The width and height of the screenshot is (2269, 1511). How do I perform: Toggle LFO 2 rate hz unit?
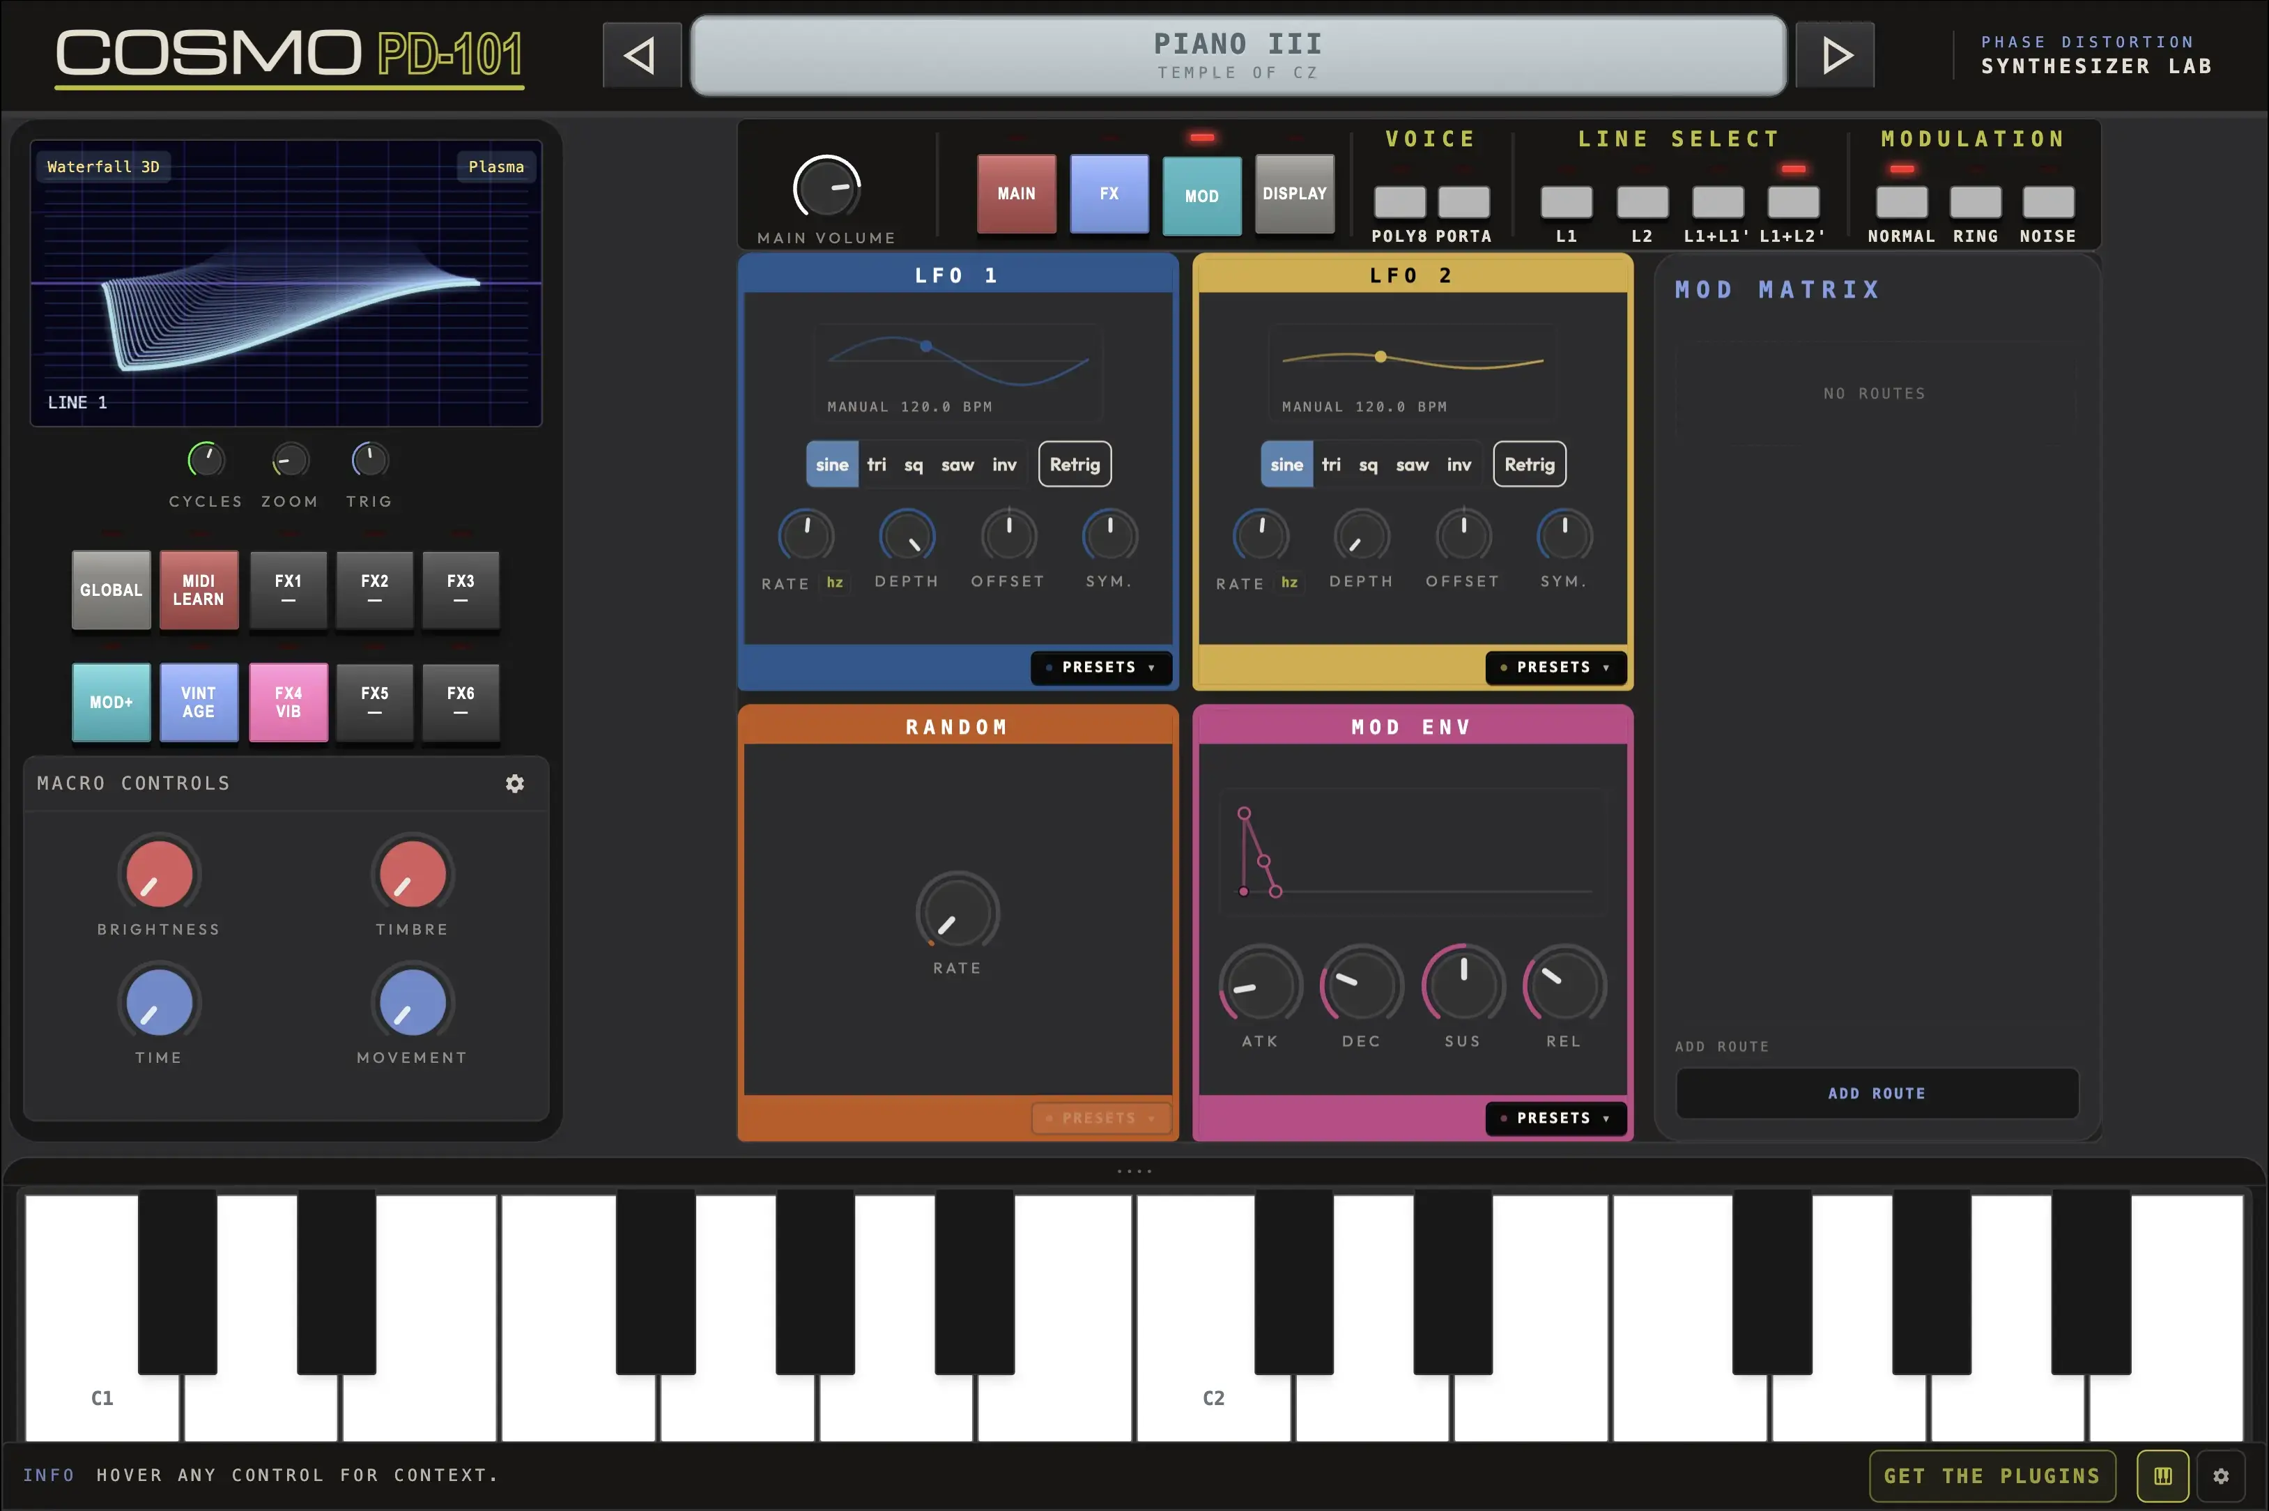[1290, 582]
